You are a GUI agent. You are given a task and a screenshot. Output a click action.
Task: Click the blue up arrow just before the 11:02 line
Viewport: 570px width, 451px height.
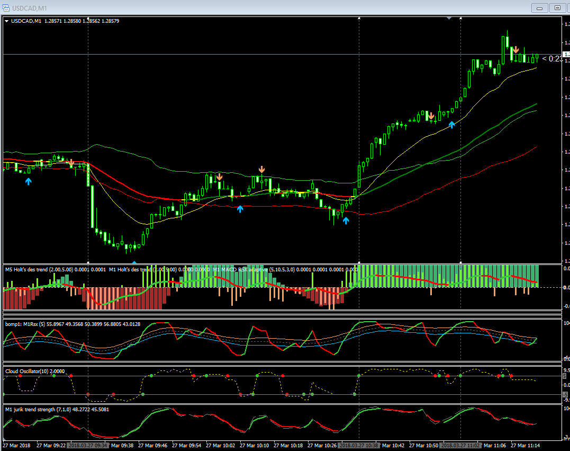451,125
